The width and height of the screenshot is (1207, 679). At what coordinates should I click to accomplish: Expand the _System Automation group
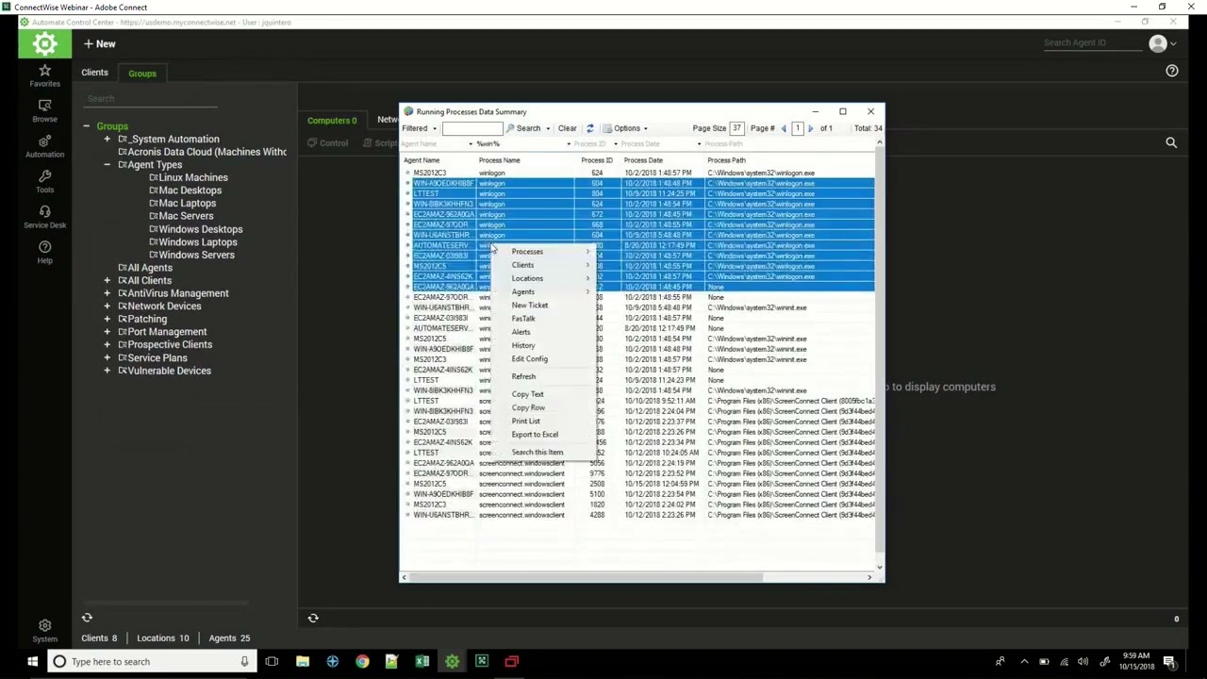tap(107, 140)
